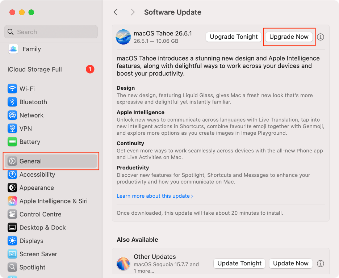Click the Spotlight icon

12,268
